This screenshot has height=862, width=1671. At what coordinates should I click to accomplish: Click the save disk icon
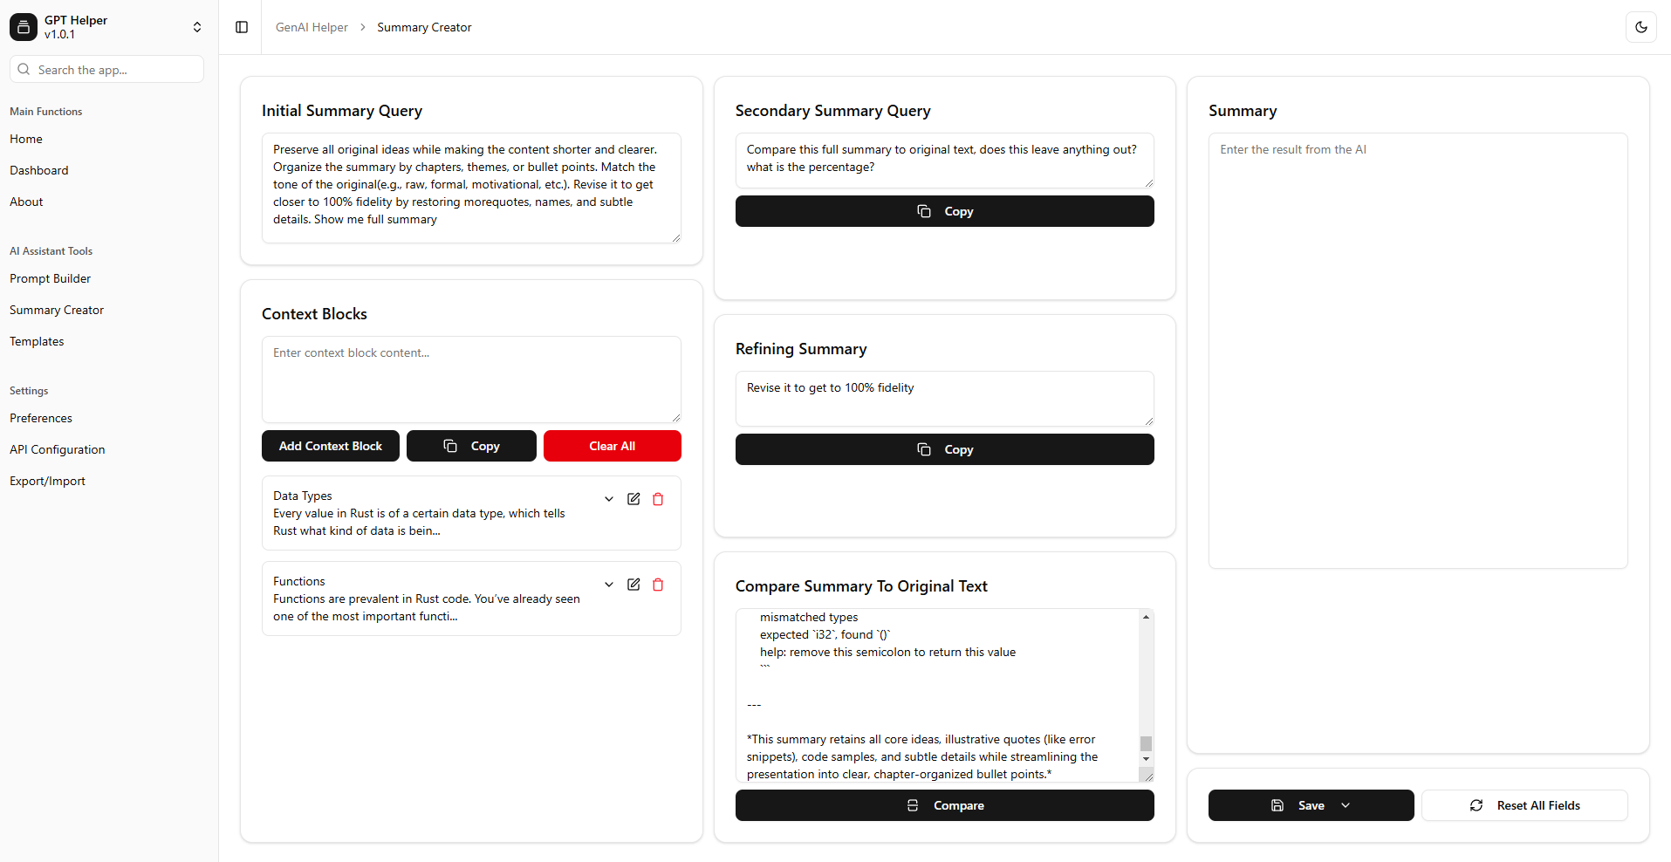(1277, 805)
